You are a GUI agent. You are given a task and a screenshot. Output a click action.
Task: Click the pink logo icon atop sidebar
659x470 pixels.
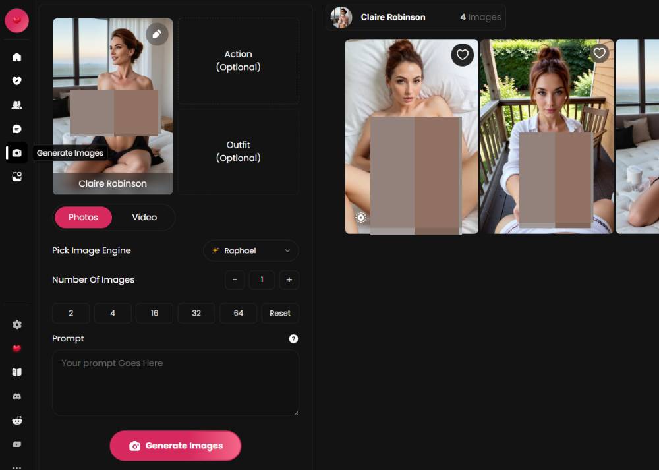(17, 20)
